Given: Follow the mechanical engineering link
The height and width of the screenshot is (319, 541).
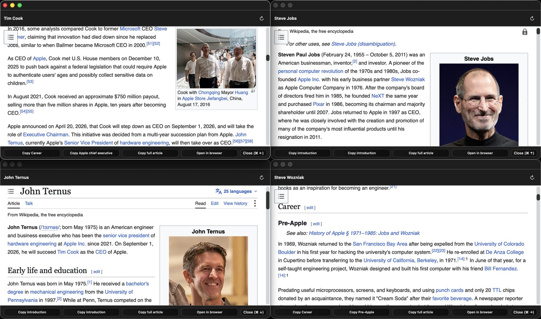Looking at the screenshot, I should pos(57,292).
